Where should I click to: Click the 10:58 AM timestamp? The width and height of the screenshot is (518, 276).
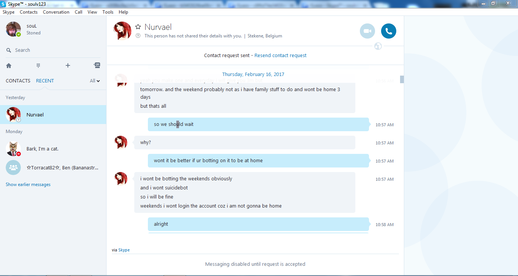pos(385,225)
